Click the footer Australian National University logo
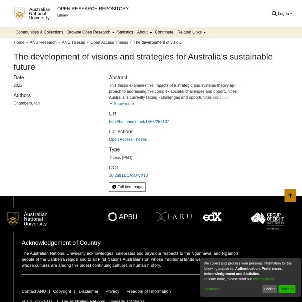 [x=28, y=219]
